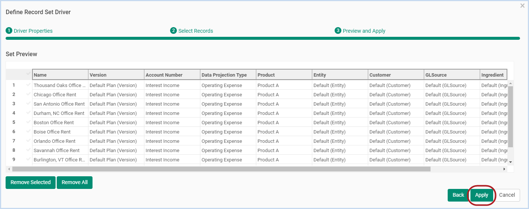529x209 pixels.
Task: Click horizontal scrollbar left arrow
Action: [x=9, y=169]
